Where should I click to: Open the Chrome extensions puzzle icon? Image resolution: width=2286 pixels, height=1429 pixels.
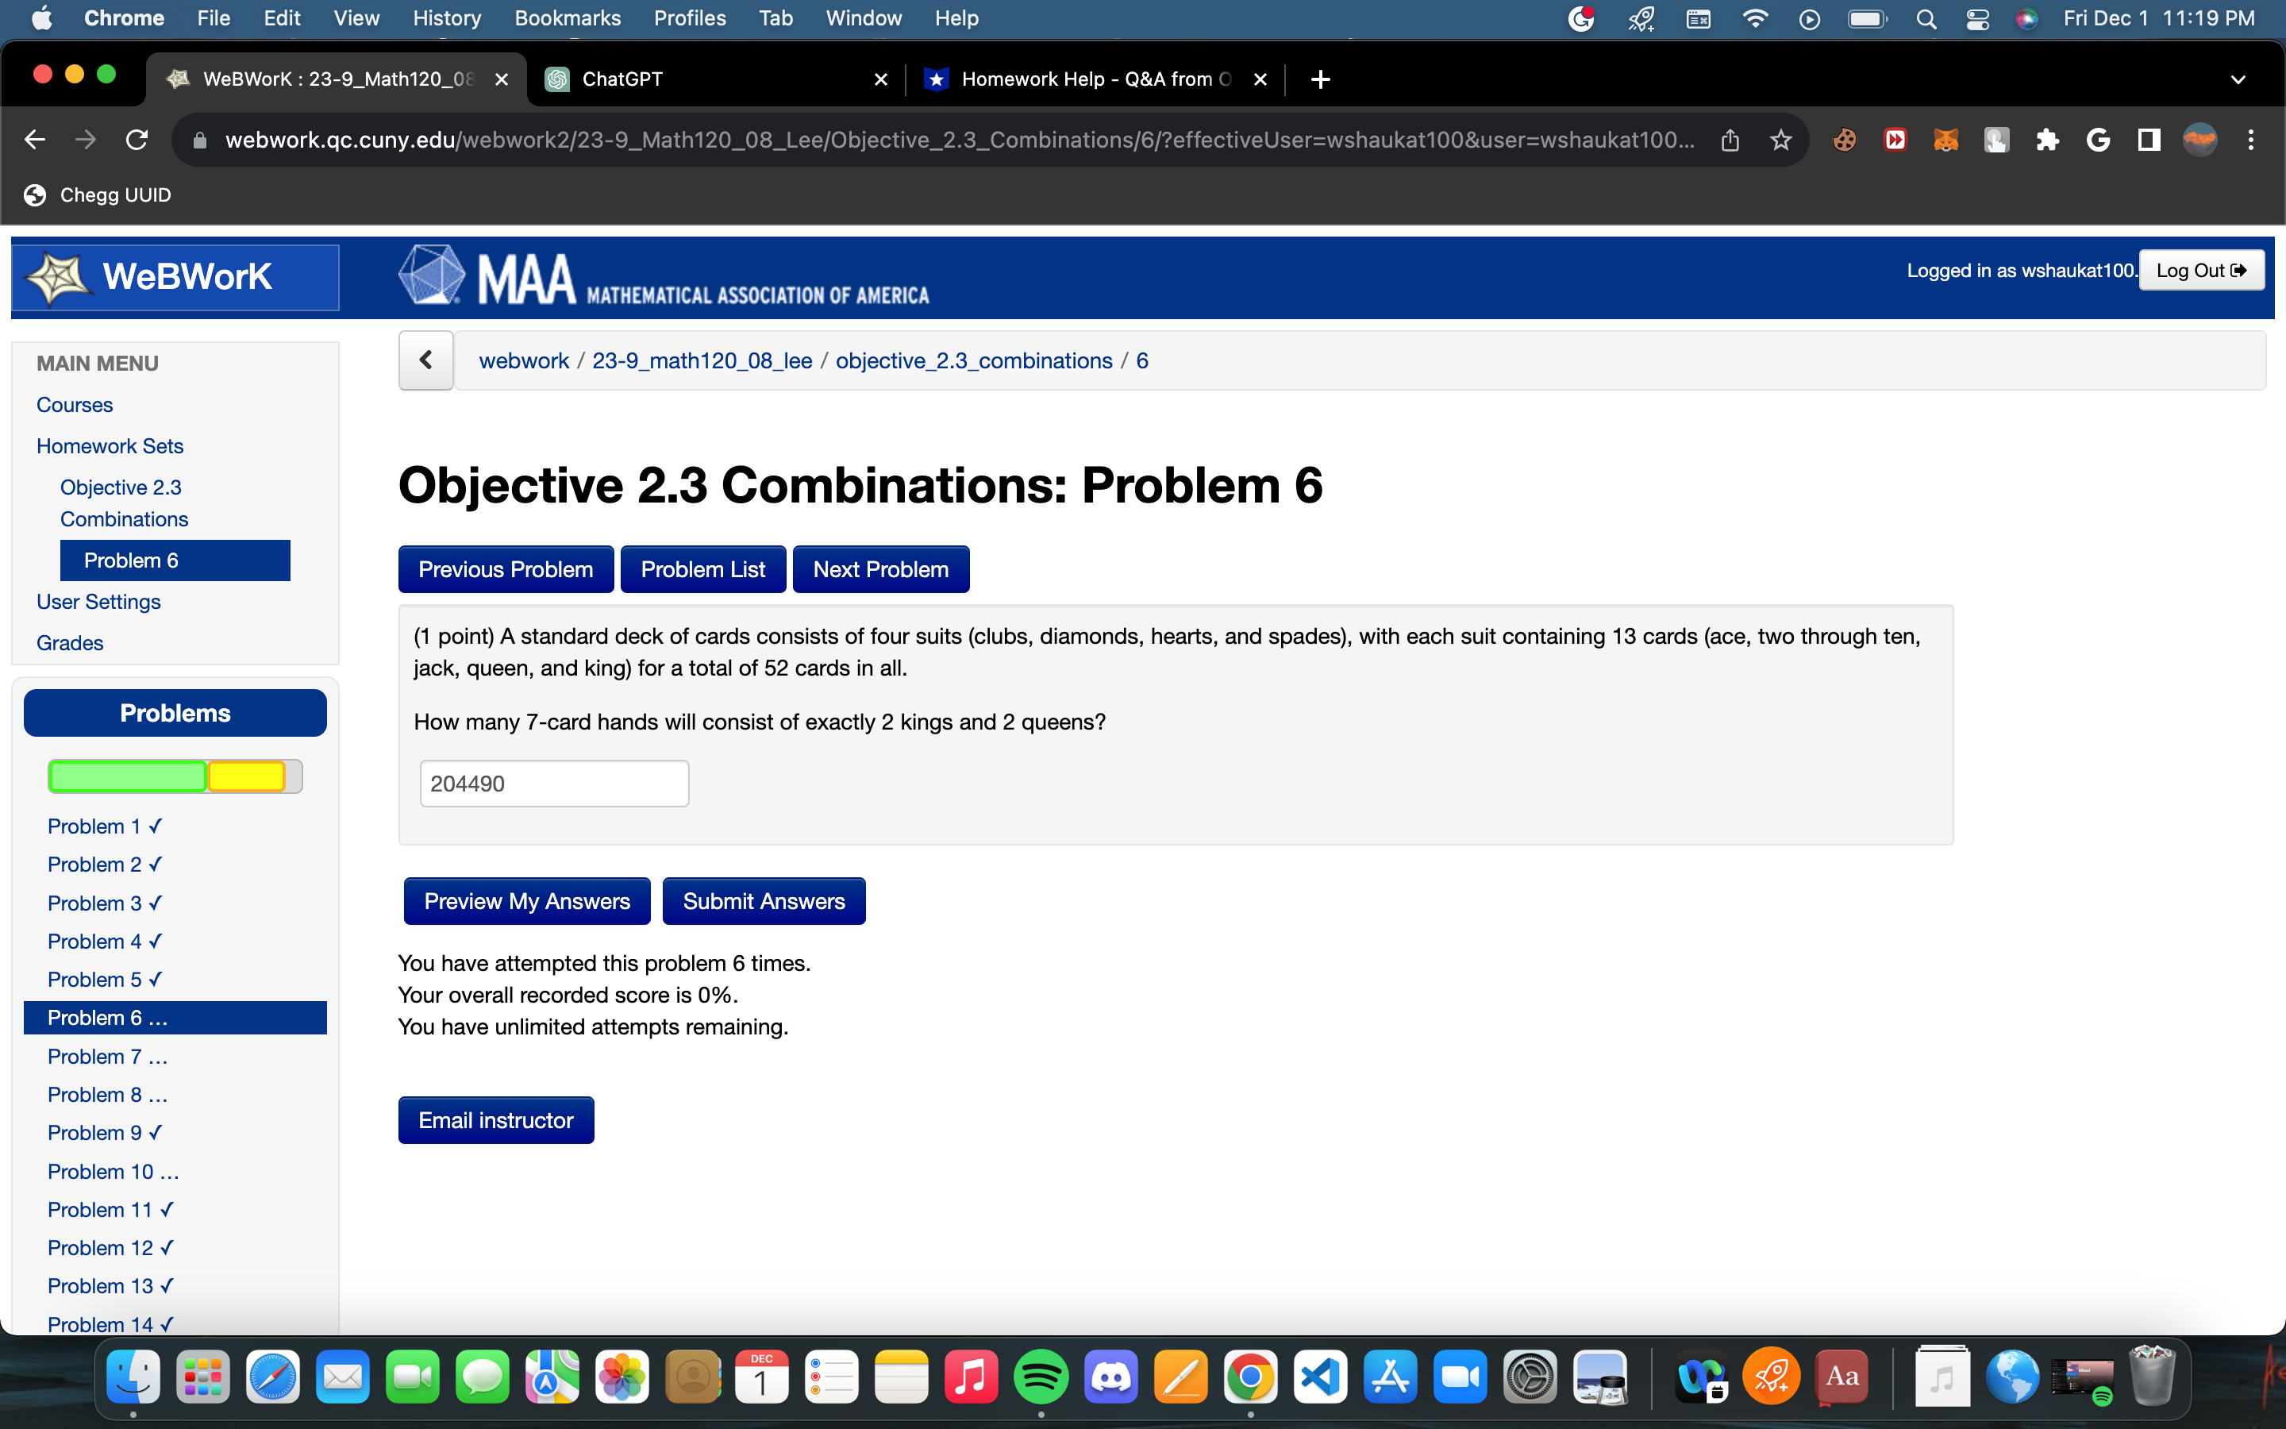[2047, 140]
